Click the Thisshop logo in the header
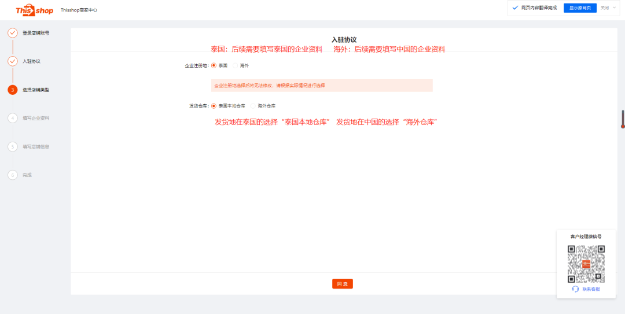The width and height of the screenshot is (625, 314). click(x=34, y=10)
